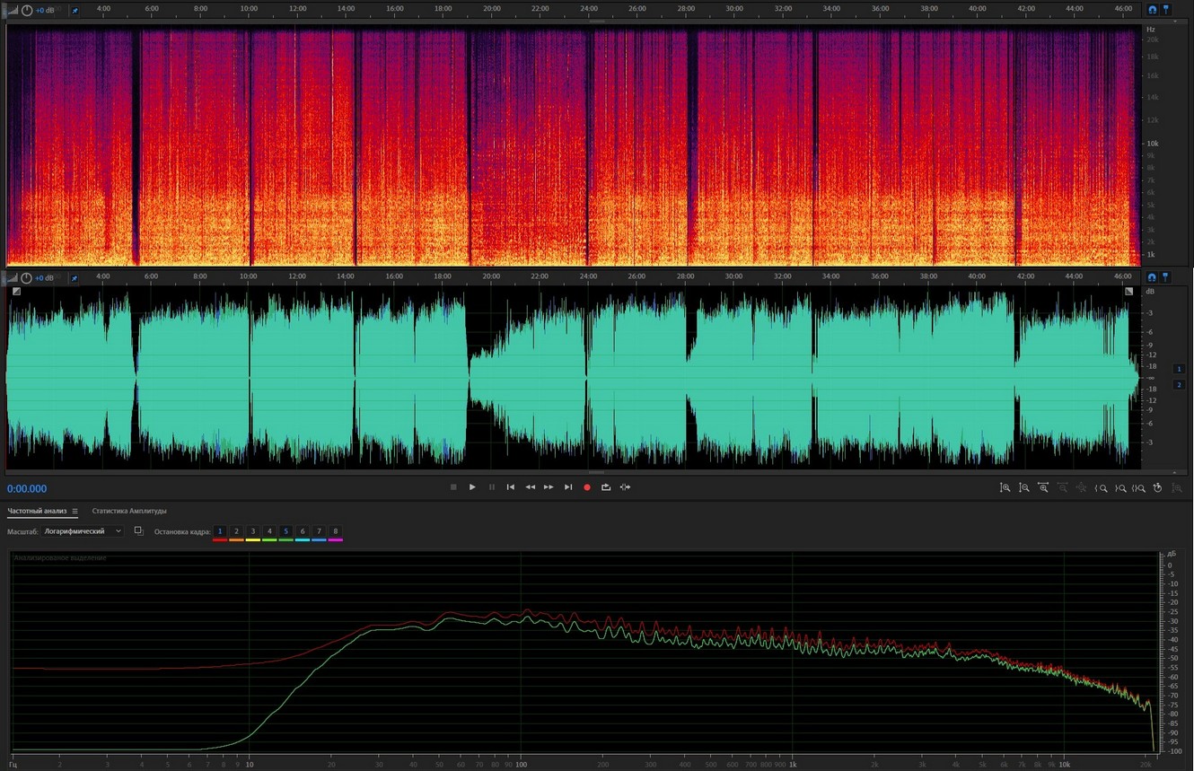Toggle hold frame 1 button
The image size is (1194, 771).
[x=220, y=531]
